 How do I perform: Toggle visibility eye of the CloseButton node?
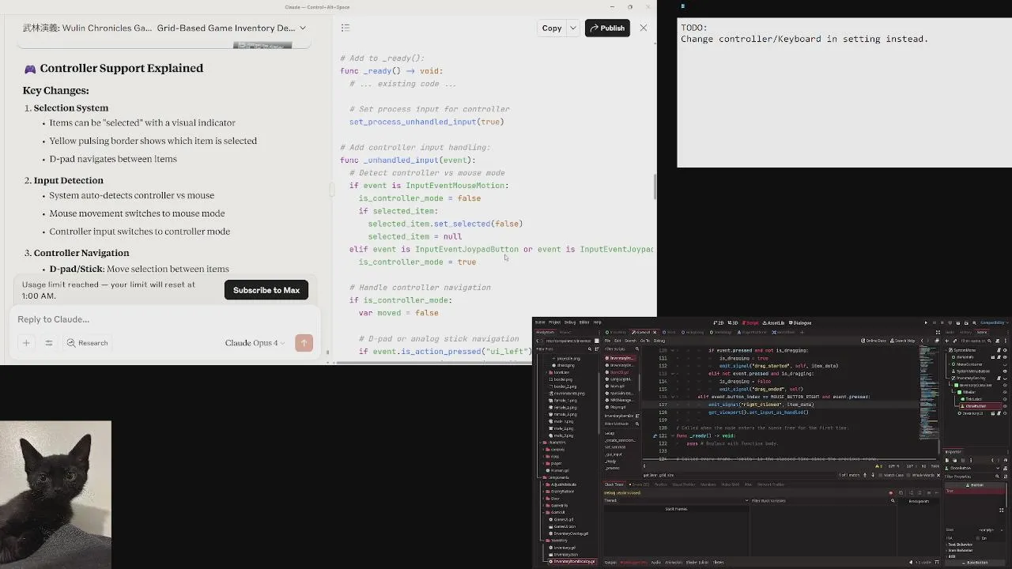1005,406
